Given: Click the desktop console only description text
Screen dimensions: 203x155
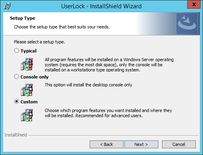Looking at the screenshot, I should (88, 85).
